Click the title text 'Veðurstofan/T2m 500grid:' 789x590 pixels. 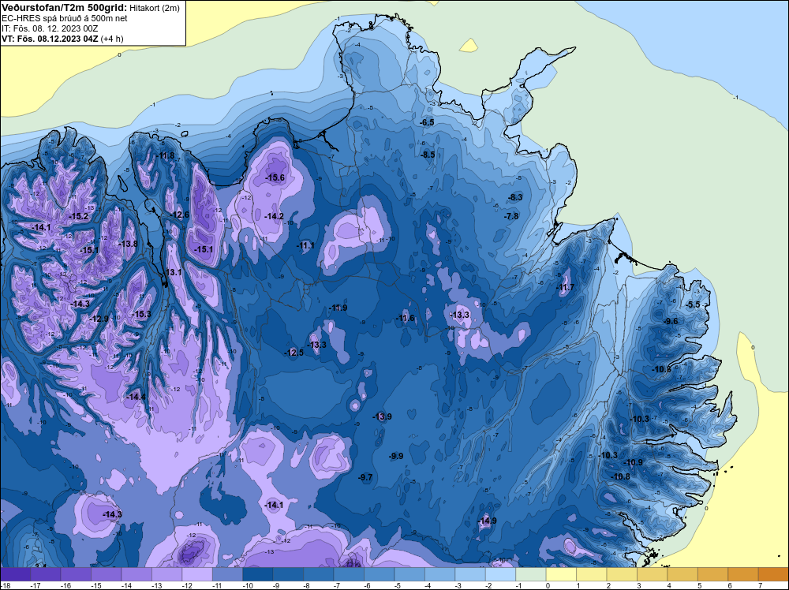64,7
